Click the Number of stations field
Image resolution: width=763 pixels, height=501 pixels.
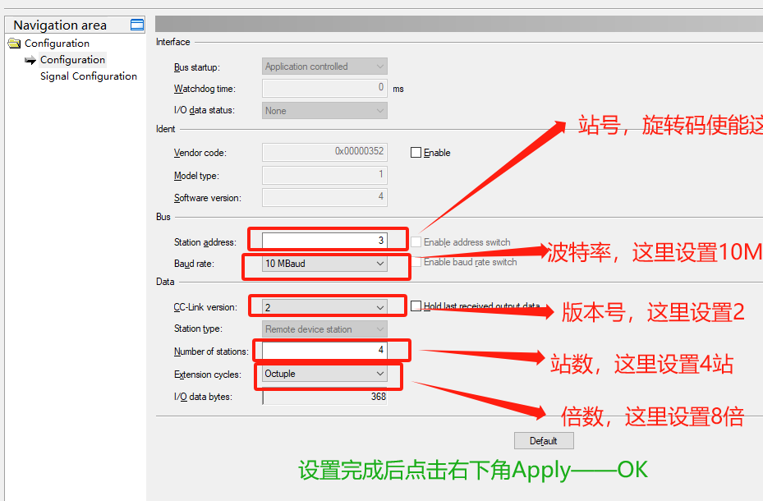click(324, 352)
